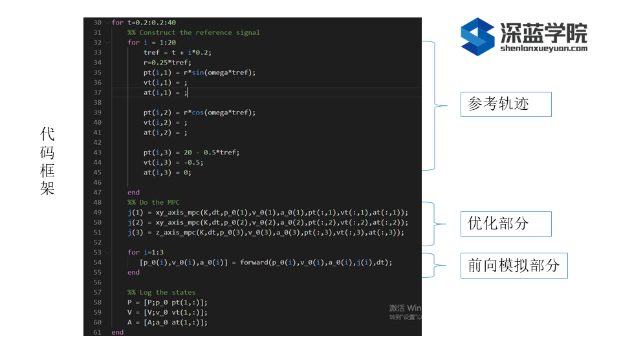Select the 参考轨迹 label box

click(x=506, y=104)
